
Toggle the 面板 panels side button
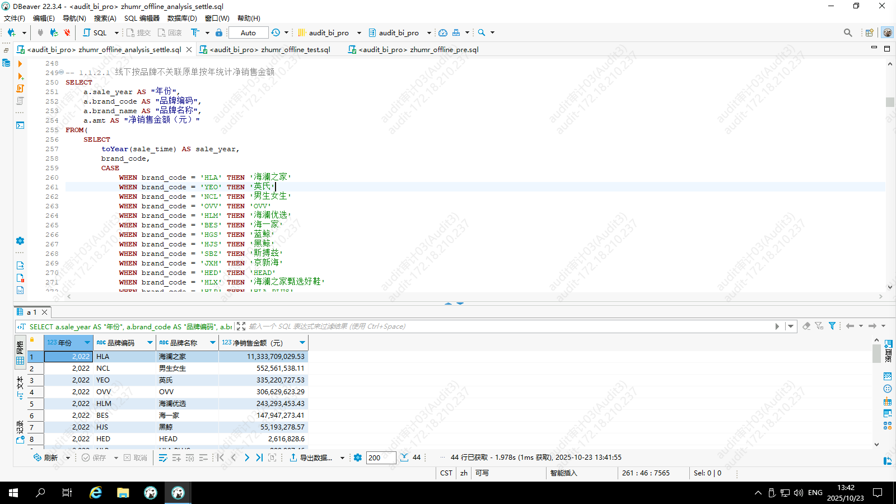click(x=888, y=351)
